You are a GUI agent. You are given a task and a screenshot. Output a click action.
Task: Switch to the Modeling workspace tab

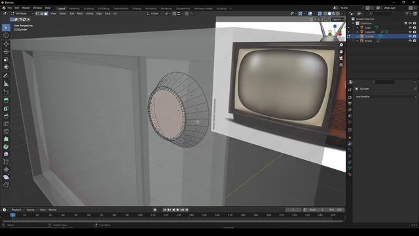[x=74, y=9]
